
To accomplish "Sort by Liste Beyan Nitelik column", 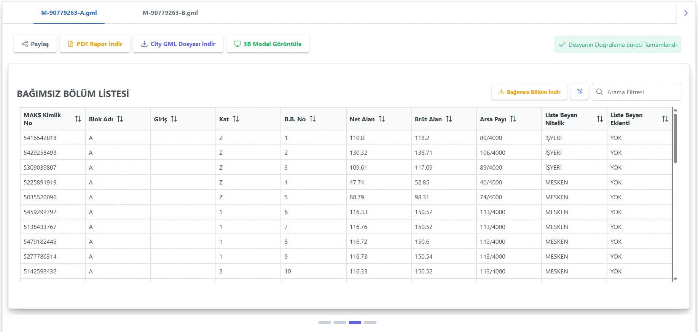I will [x=600, y=119].
